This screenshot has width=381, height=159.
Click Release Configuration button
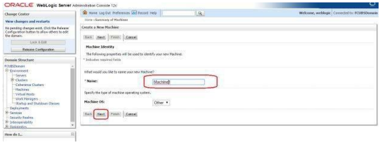pyautogui.click(x=38, y=50)
